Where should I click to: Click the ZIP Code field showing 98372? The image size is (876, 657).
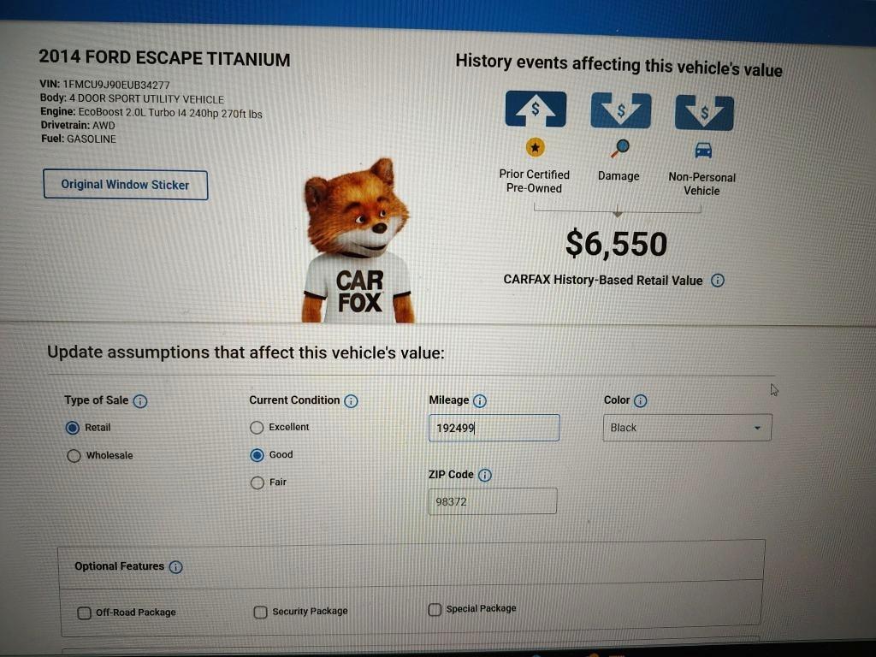[x=492, y=501]
